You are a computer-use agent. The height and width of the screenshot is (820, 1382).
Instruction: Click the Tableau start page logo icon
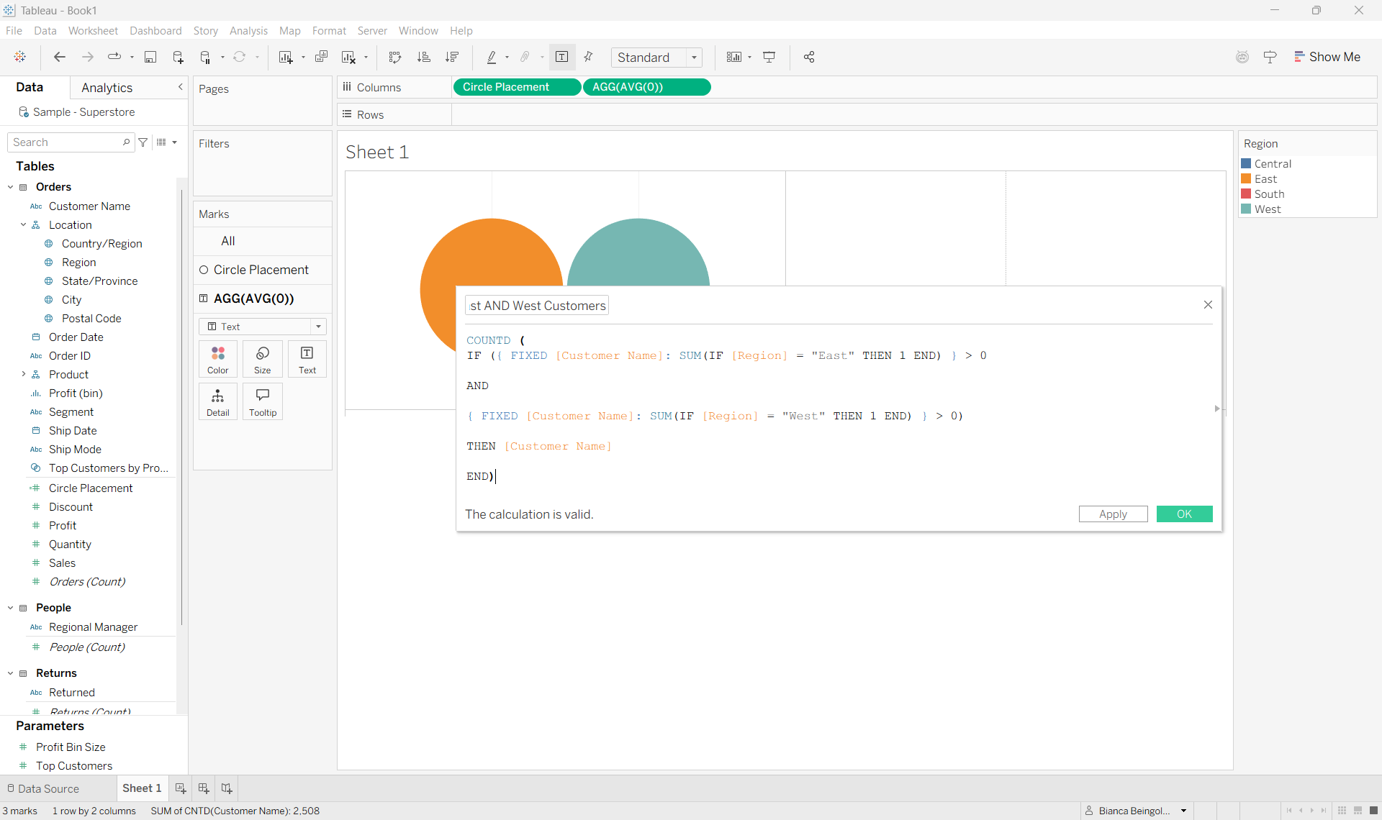click(x=20, y=57)
